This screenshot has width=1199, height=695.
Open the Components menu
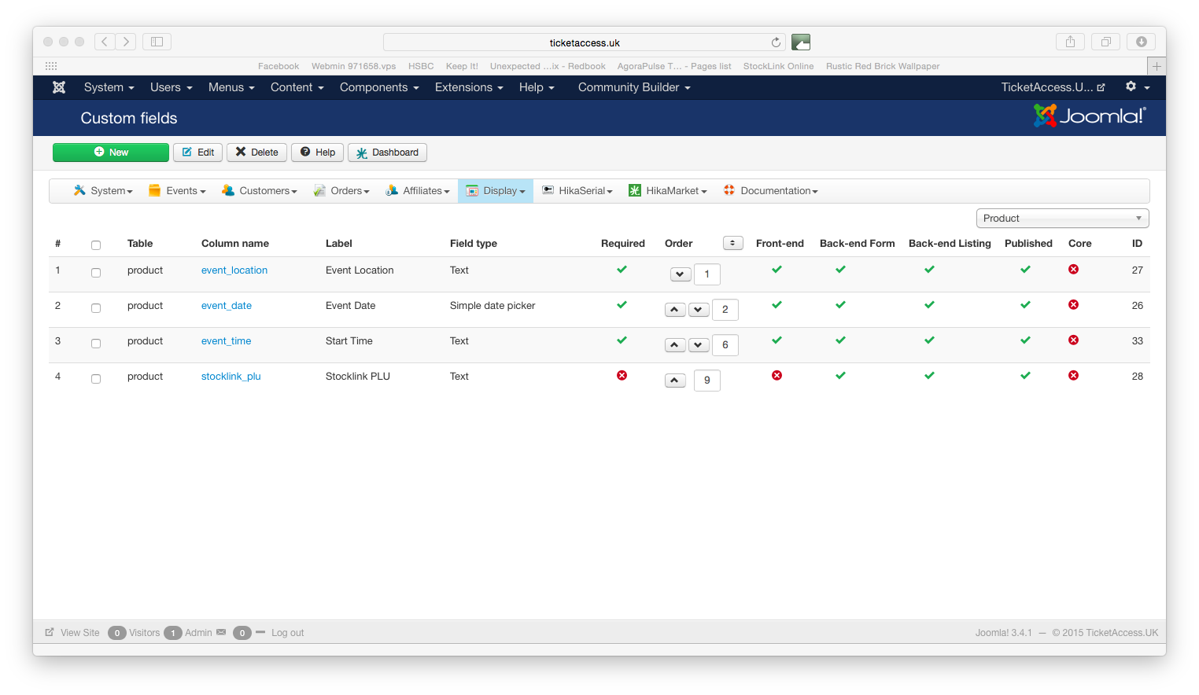378,87
